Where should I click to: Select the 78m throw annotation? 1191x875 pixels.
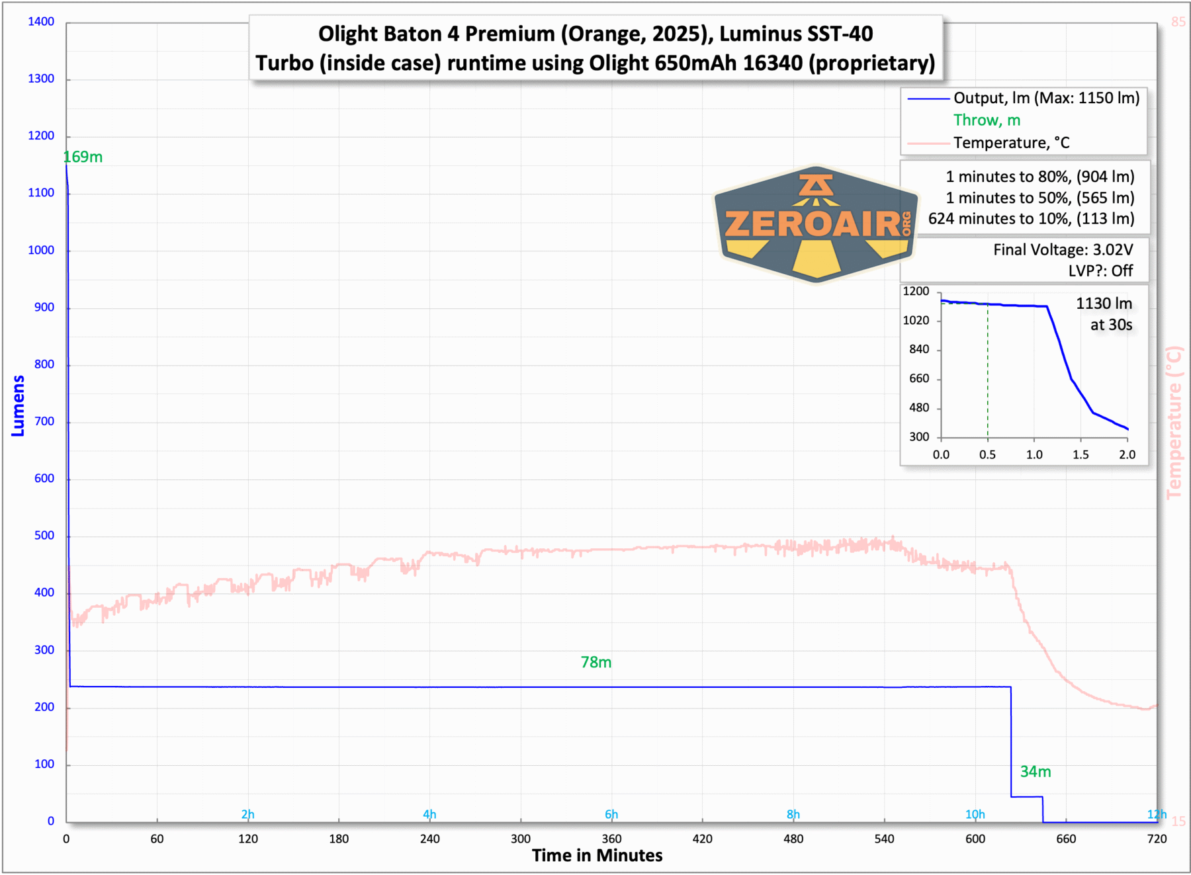coord(595,662)
